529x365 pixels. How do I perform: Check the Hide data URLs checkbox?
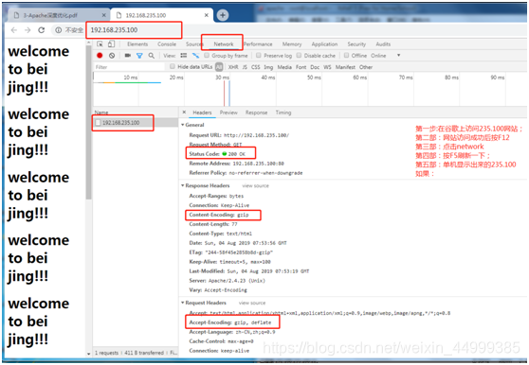(x=173, y=66)
